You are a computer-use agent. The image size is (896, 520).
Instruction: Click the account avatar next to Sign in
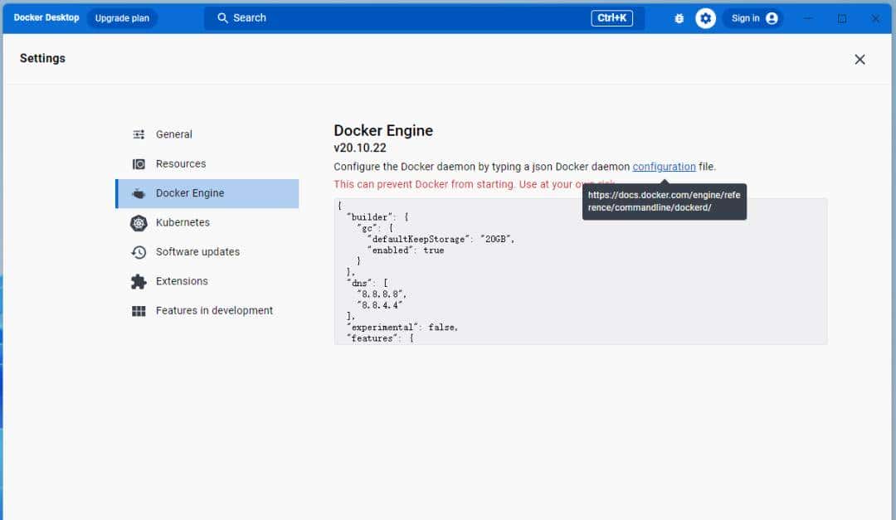coord(772,17)
